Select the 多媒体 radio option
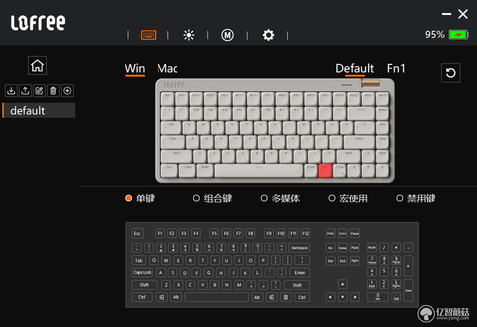 click(280, 198)
